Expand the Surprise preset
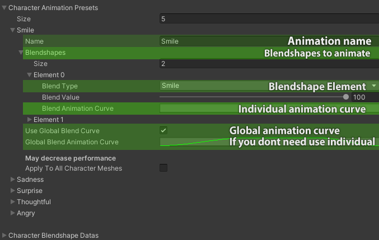The width and height of the screenshot is (379, 240). pyautogui.click(x=13, y=191)
